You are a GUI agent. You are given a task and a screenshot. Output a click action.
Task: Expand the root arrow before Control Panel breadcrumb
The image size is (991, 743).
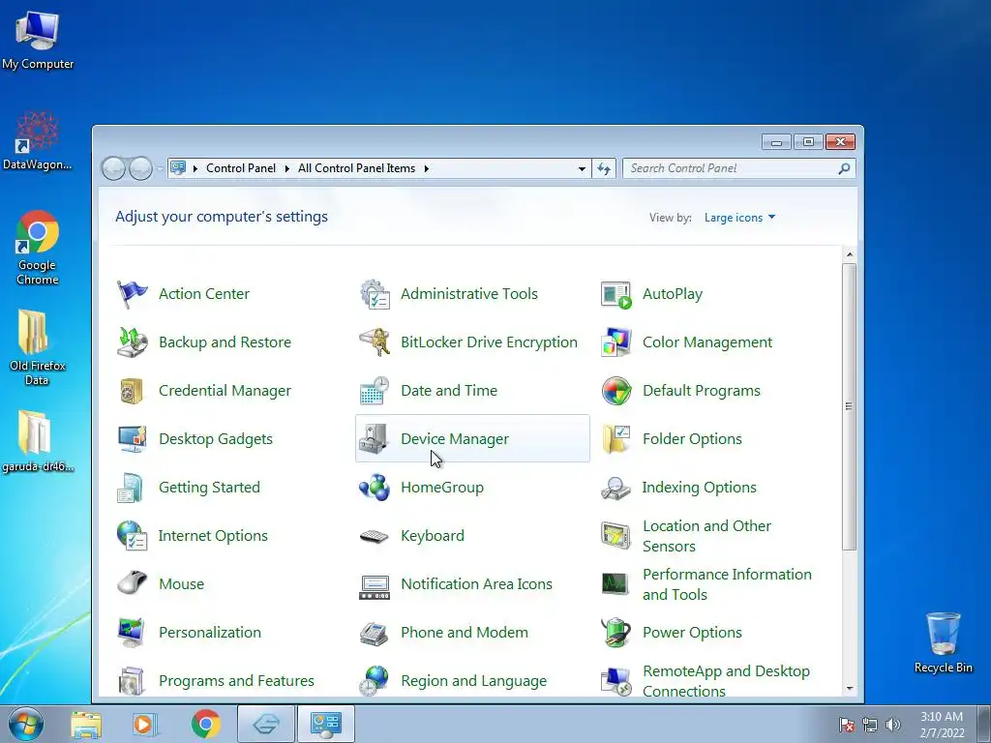[x=195, y=168]
